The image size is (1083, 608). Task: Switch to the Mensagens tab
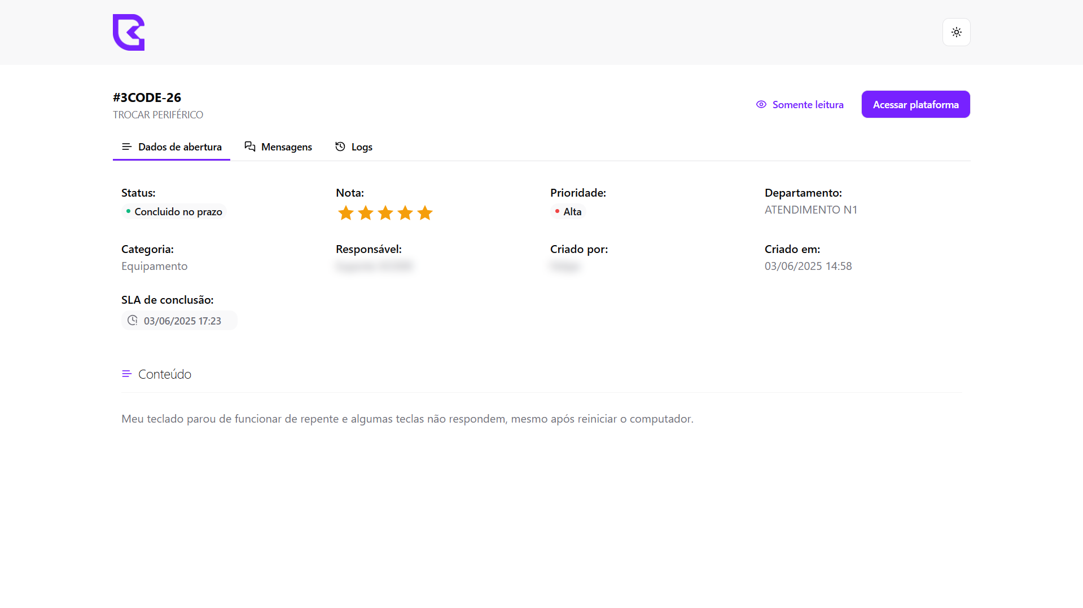[278, 147]
